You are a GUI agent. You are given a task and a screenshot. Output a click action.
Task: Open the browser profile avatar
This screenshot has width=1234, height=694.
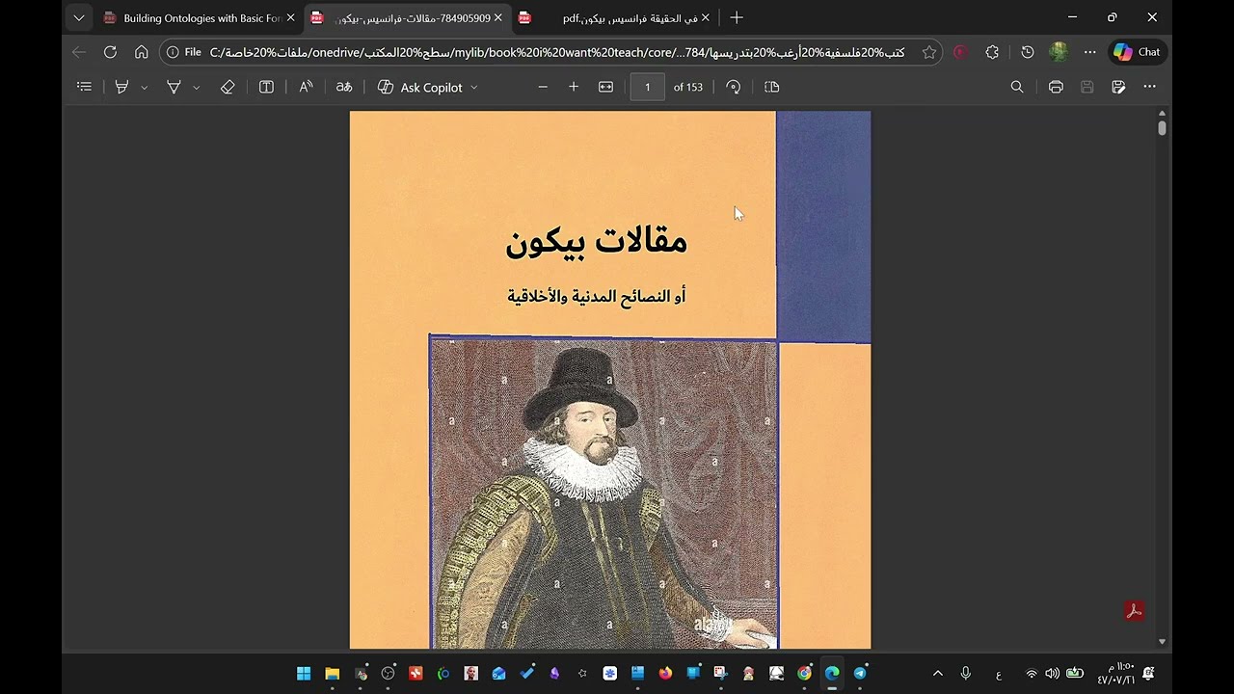(x=1059, y=52)
